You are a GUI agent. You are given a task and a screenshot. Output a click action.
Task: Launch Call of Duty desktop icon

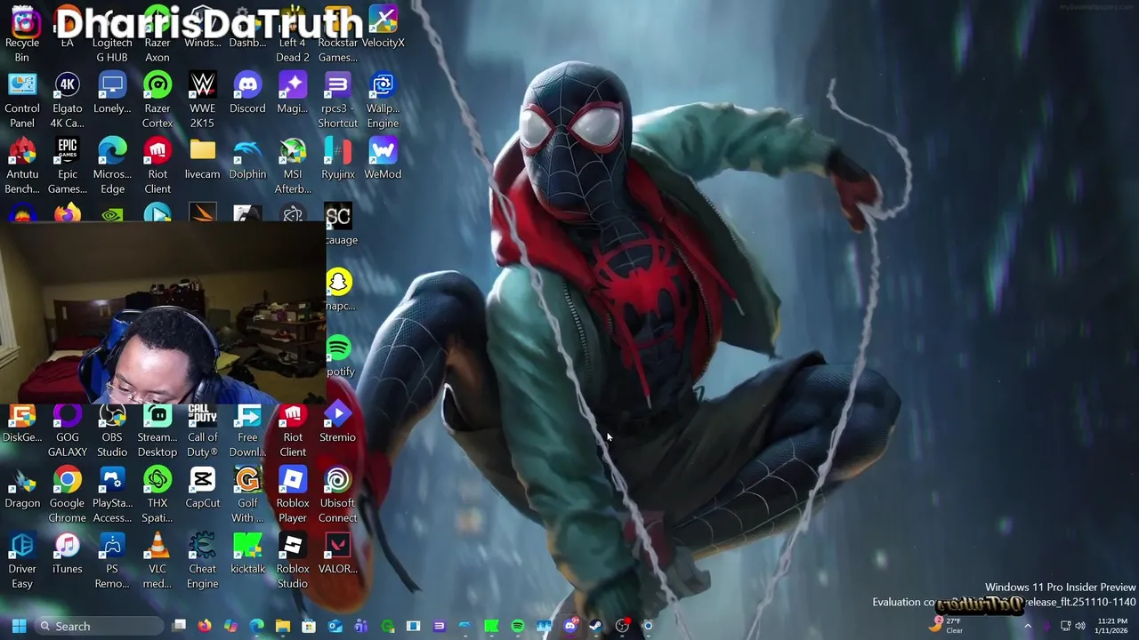(x=203, y=431)
